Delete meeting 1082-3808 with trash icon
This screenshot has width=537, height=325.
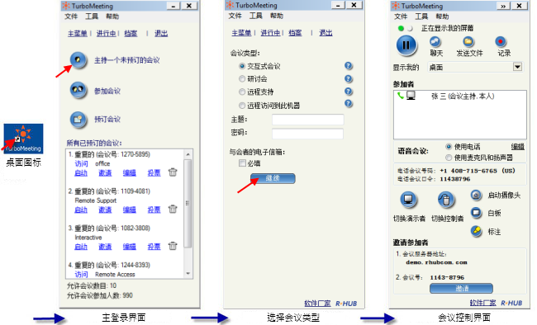[x=173, y=246]
